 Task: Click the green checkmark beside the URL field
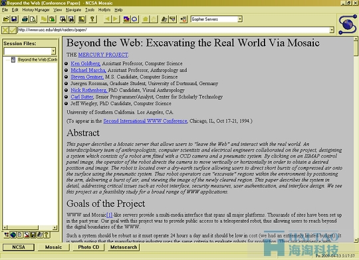pos(13,30)
